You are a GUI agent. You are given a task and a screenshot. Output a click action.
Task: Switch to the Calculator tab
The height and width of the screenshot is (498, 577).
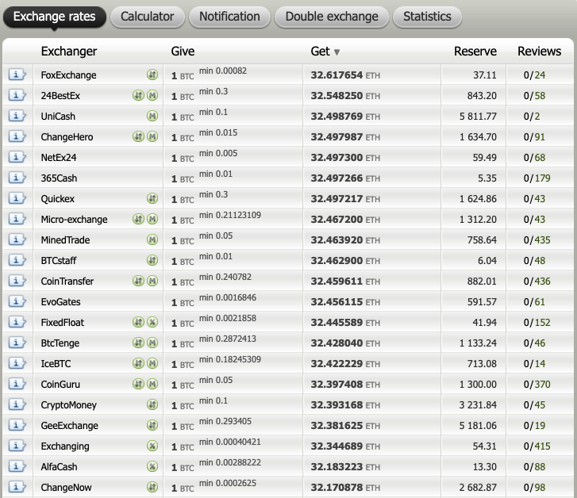[147, 17]
